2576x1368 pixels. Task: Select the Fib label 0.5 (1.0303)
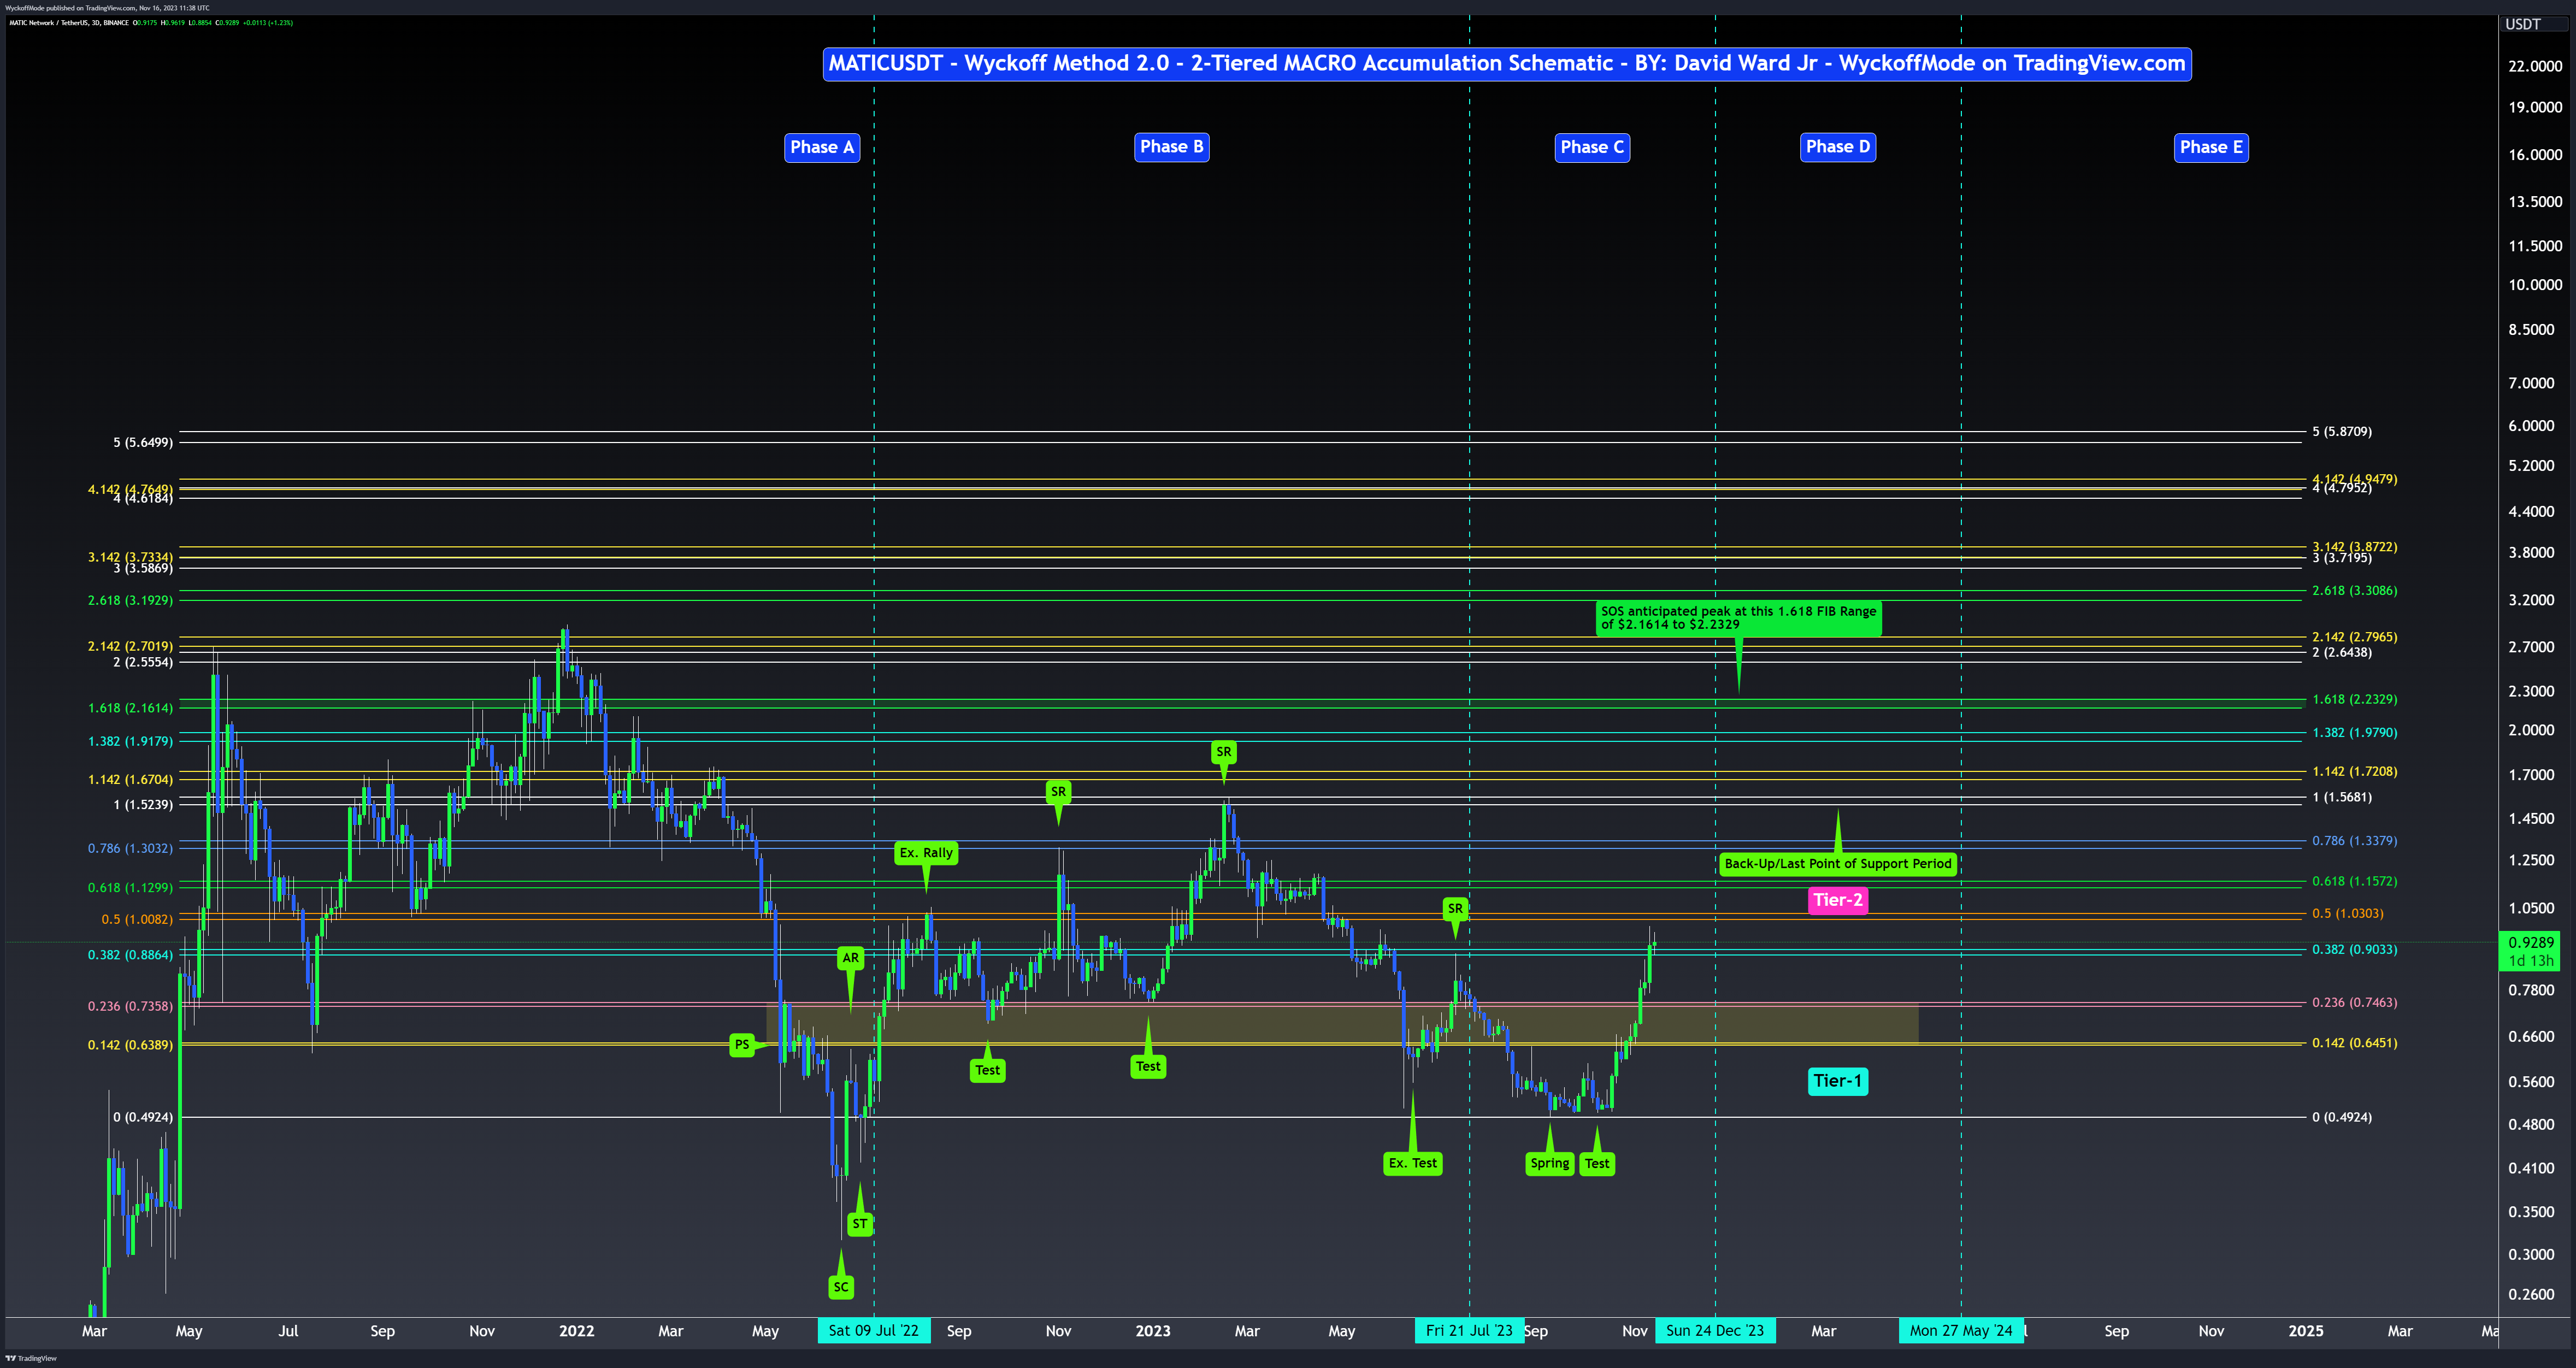click(2347, 914)
